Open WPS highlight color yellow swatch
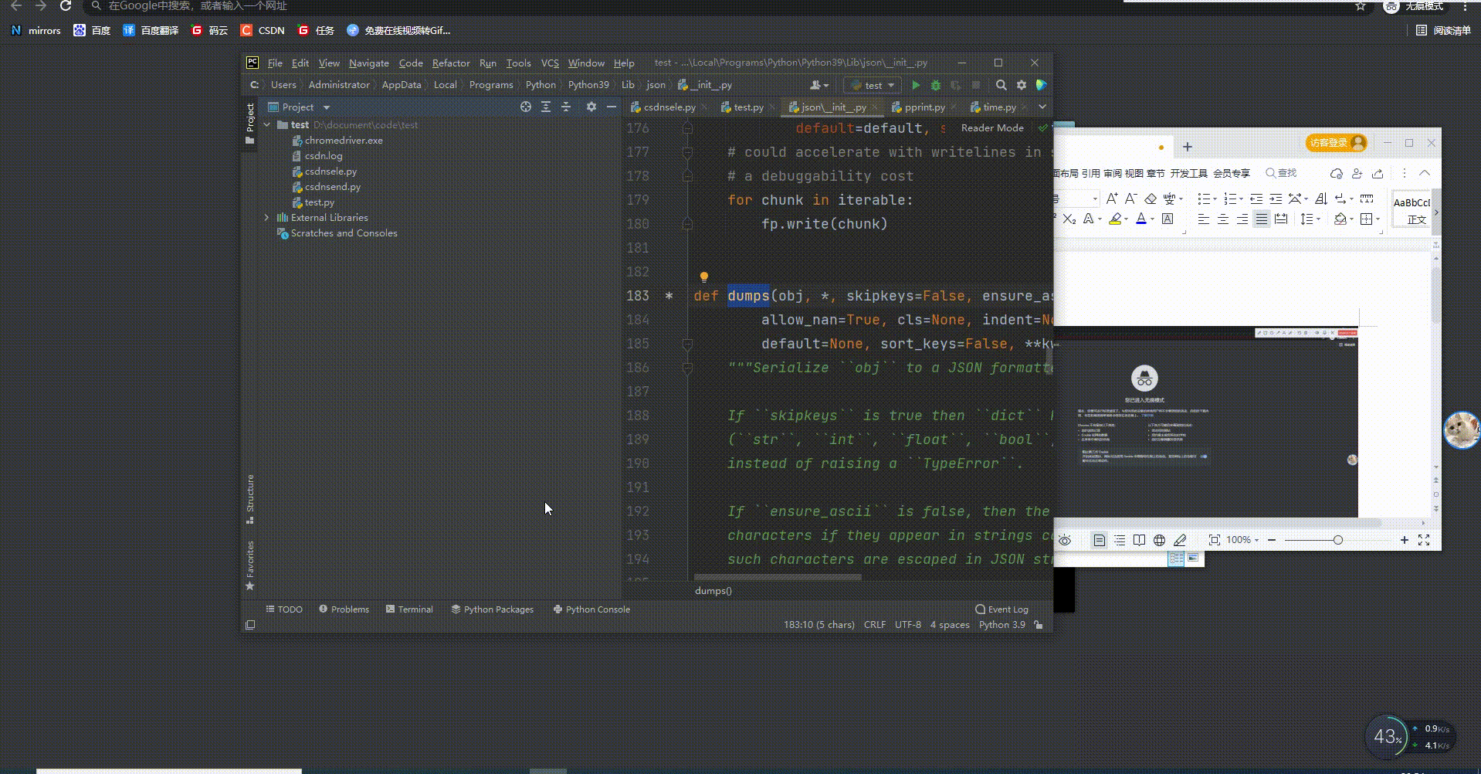The width and height of the screenshot is (1481, 774). pos(1115,219)
